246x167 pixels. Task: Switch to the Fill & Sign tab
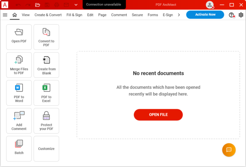click(x=74, y=15)
